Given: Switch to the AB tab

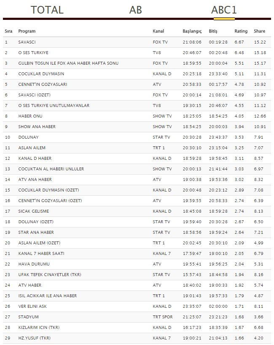Looking at the screenshot, I should tap(135, 10).
